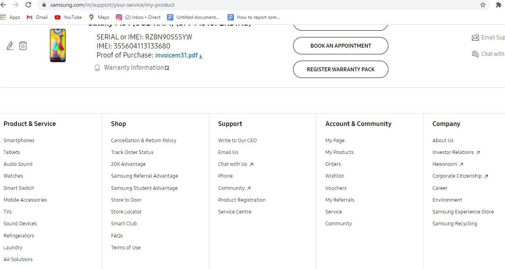This screenshot has width=505, height=269.
Task: Open My Products account link
Action: pos(340,152)
